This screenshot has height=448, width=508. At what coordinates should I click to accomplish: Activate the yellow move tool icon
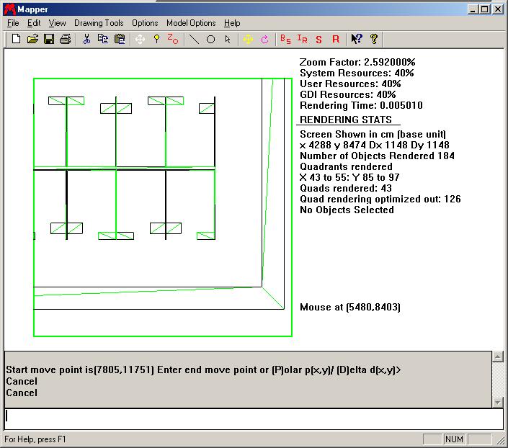coord(249,39)
